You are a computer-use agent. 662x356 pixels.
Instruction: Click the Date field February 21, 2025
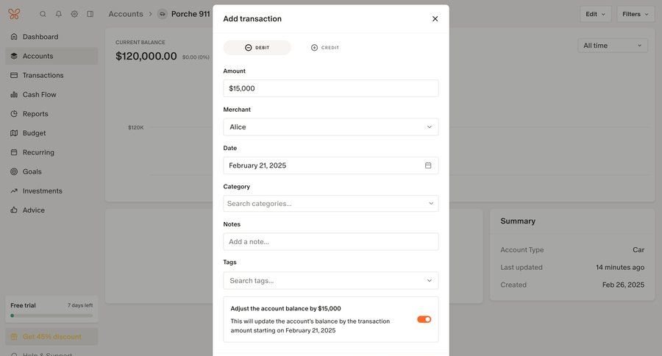coord(330,165)
